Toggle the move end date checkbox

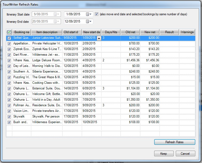click(x=97, y=14)
